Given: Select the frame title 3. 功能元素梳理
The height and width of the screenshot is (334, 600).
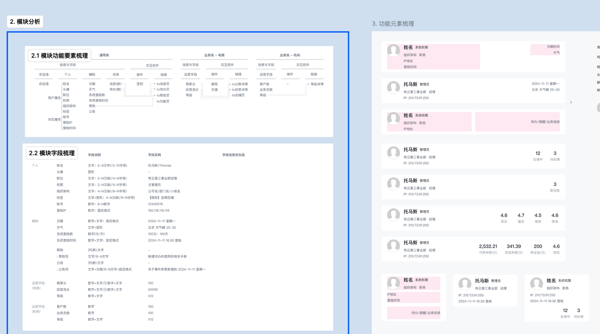Looking at the screenshot, I should (x=393, y=23).
